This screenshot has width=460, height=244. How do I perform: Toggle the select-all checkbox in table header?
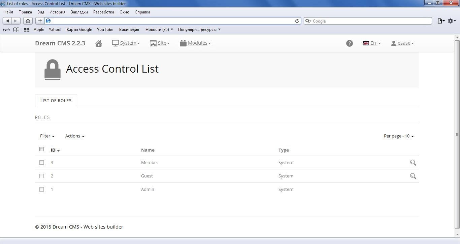click(x=41, y=149)
